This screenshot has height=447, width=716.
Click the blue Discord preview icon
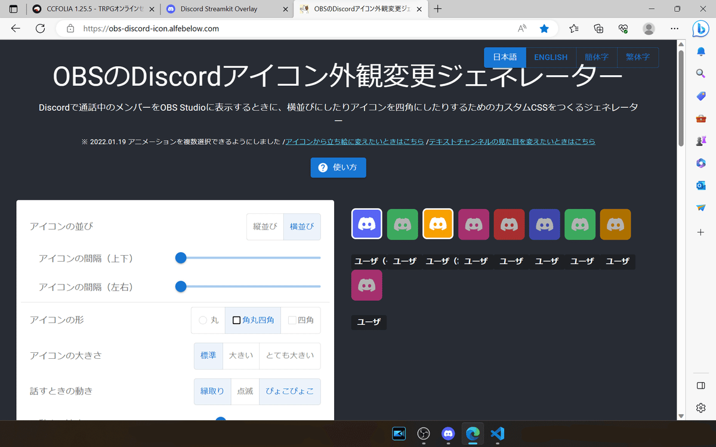[x=367, y=224]
